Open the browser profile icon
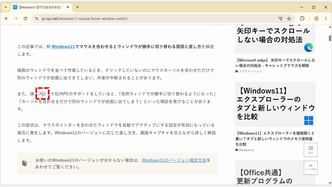This screenshot has height=187, width=332. (316, 19)
